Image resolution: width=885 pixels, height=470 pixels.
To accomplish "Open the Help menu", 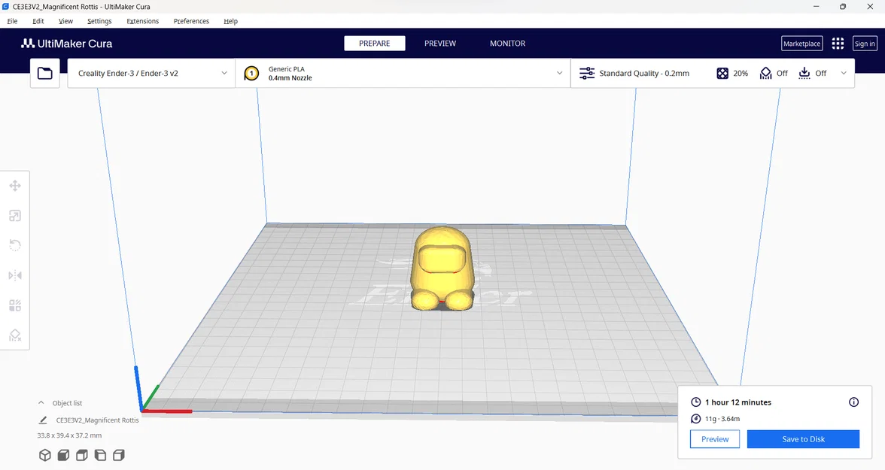I will 231,21.
